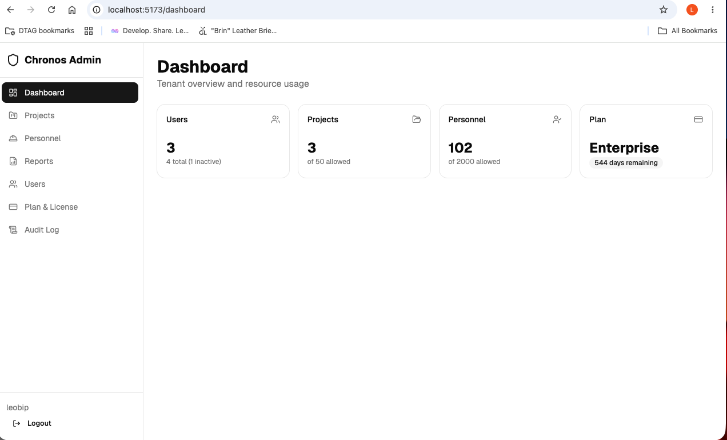The height and width of the screenshot is (440, 727).
Task: Click the Plan card title
Action: pyautogui.click(x=598, y=119)
